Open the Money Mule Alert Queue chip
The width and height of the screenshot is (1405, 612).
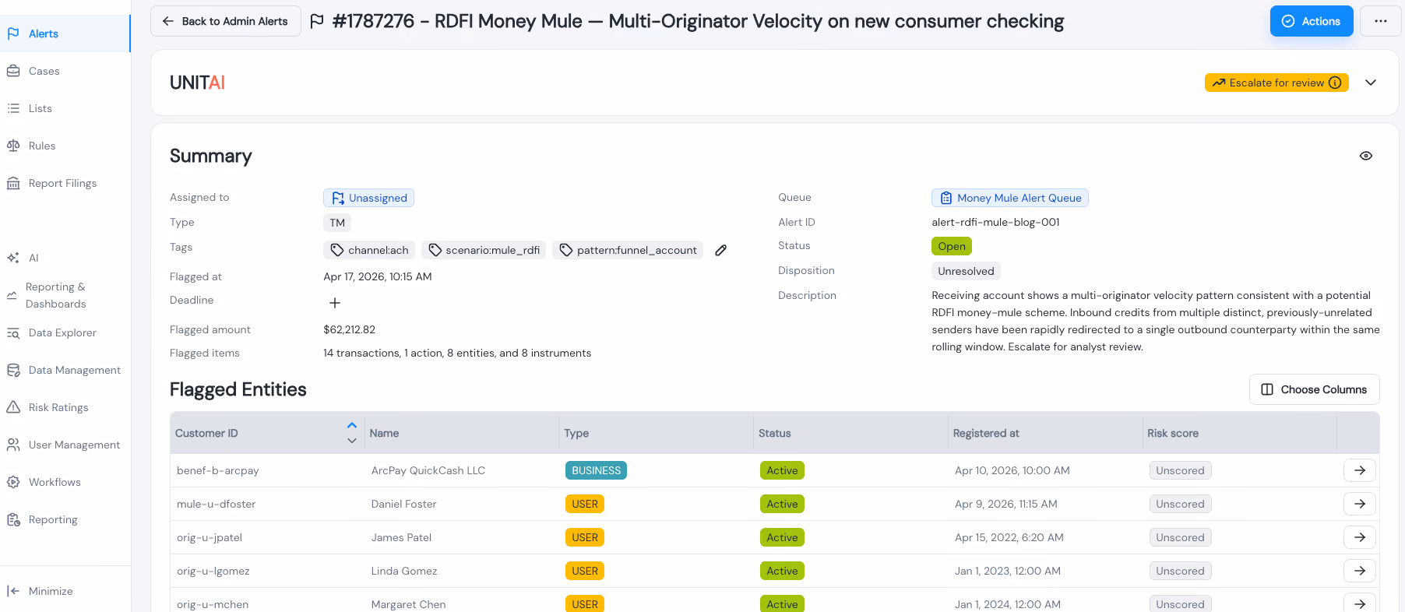[x=1010, y=198]
